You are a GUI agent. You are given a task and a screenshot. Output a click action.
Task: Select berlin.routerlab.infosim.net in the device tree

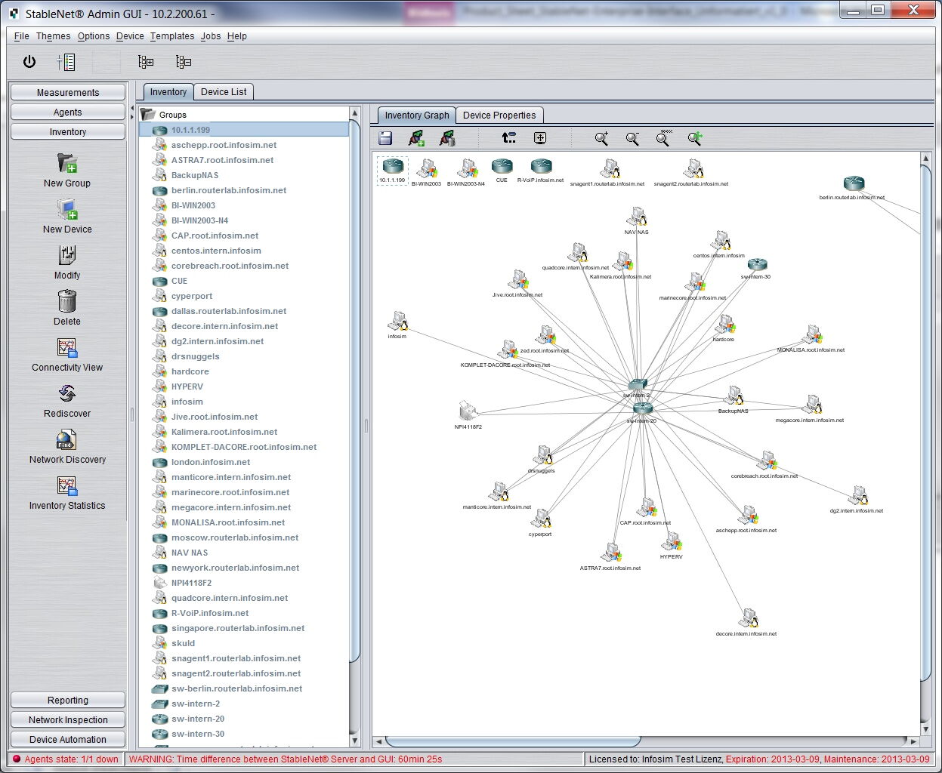(x=228, y=190)
